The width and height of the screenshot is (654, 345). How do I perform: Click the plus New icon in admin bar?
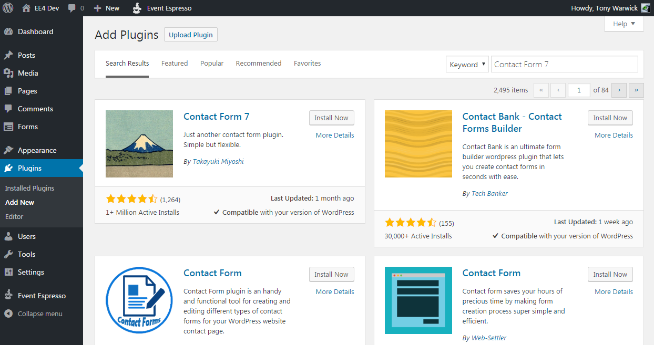pyautogui.click(x=97, y=8)
